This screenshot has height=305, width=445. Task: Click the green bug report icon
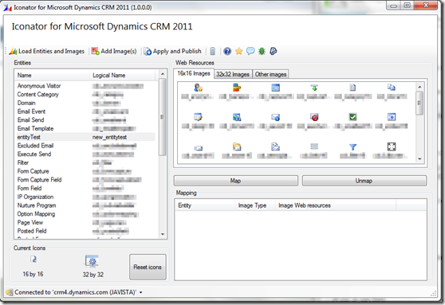pos(262,51)
